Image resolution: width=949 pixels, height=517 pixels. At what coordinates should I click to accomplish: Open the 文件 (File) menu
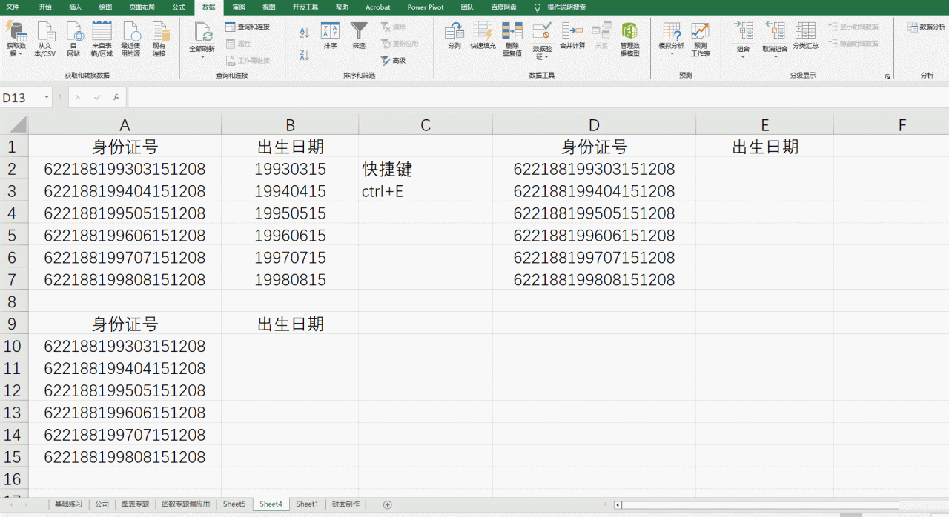13,7
